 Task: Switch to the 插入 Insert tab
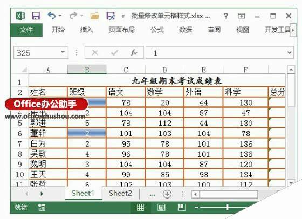pyautogui.click(x=87, y=30)
